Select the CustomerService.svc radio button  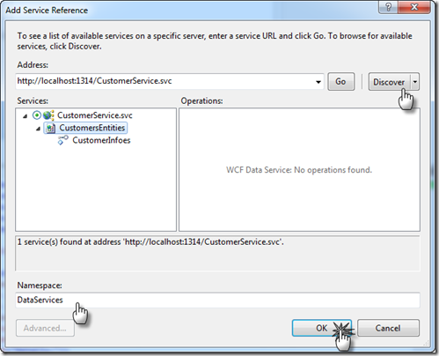[x=37, y=115]
